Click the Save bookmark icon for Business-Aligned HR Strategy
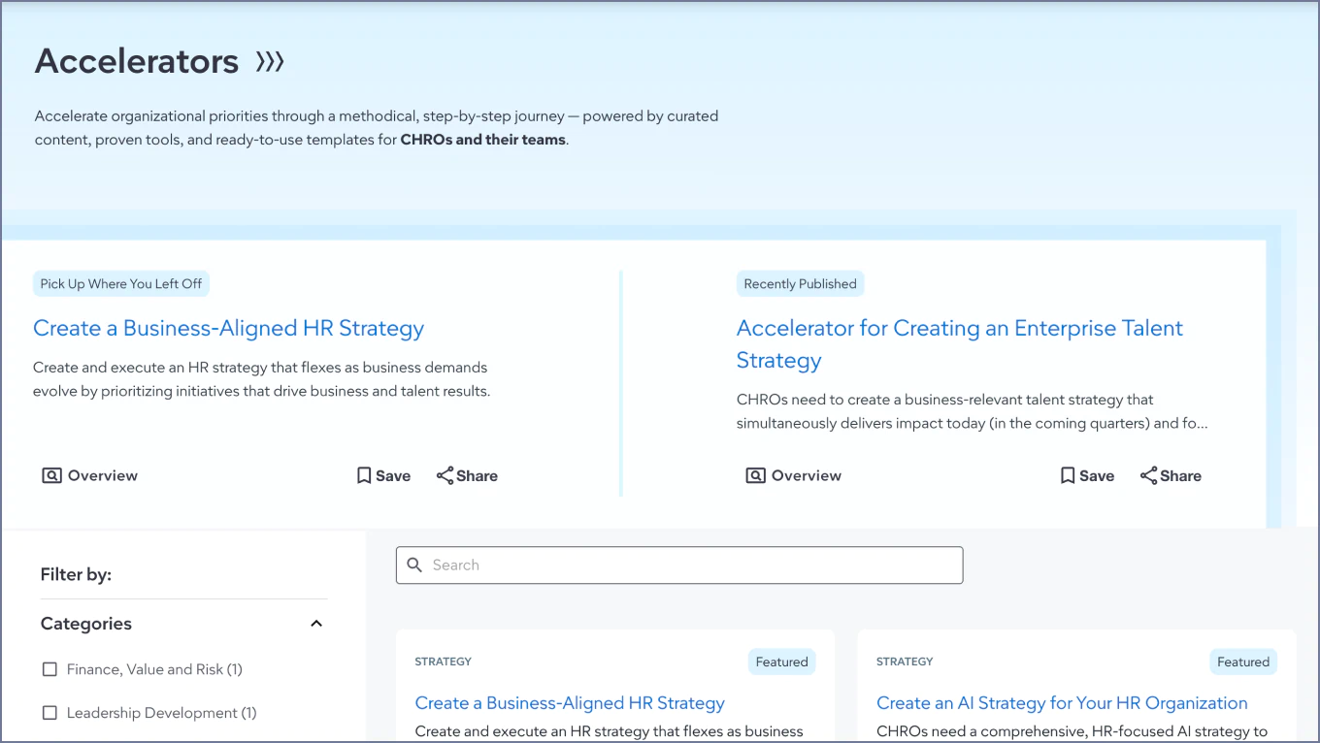This screenshot has height=743, width=1320. click(x=364, y=475)
